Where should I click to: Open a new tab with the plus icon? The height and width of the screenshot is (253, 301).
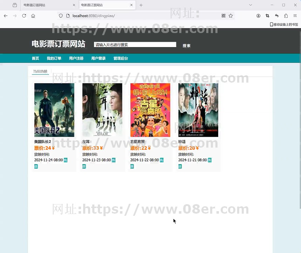click(141, 5)
